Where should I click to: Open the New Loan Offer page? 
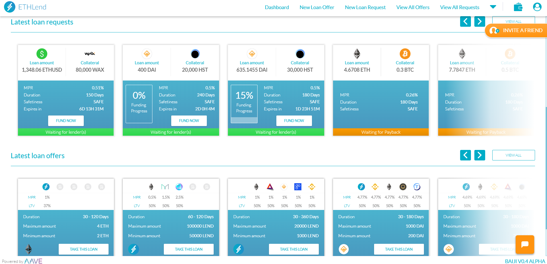click(317, 7)
